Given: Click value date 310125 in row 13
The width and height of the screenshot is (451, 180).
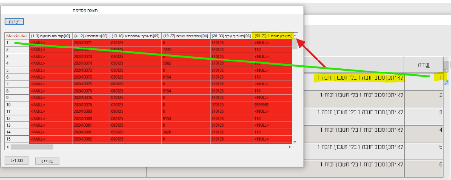Looking at the screenshot, I should (232, 125).
